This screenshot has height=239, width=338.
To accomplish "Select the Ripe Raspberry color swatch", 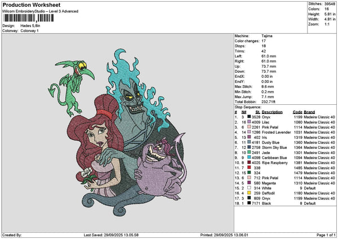I will 249,163.
